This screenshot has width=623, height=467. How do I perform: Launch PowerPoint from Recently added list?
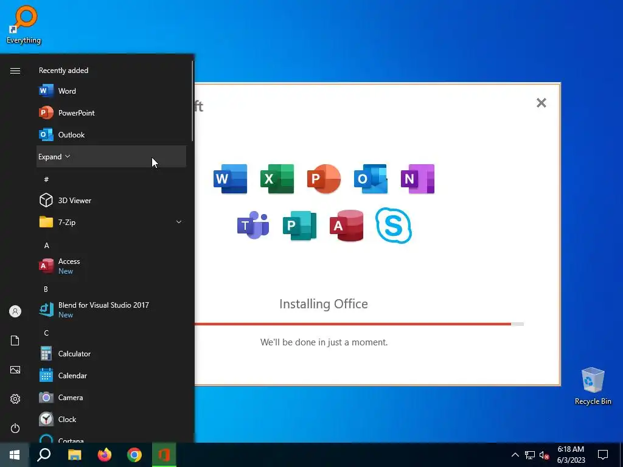[111, 112]
